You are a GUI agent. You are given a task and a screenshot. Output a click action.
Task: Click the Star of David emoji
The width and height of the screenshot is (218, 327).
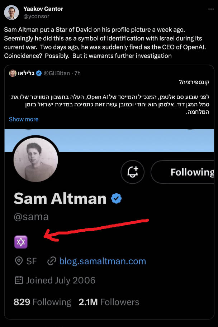pos(21,242)
